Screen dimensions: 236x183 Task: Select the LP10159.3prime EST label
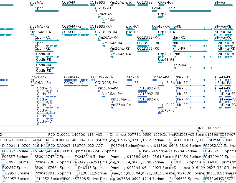(x=187, y=157)
